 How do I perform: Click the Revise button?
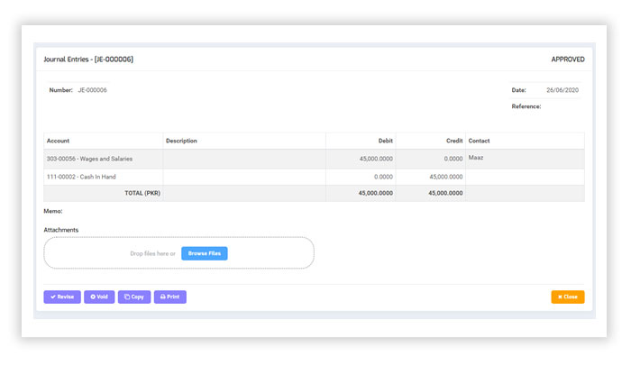click(x=62, y=297)
